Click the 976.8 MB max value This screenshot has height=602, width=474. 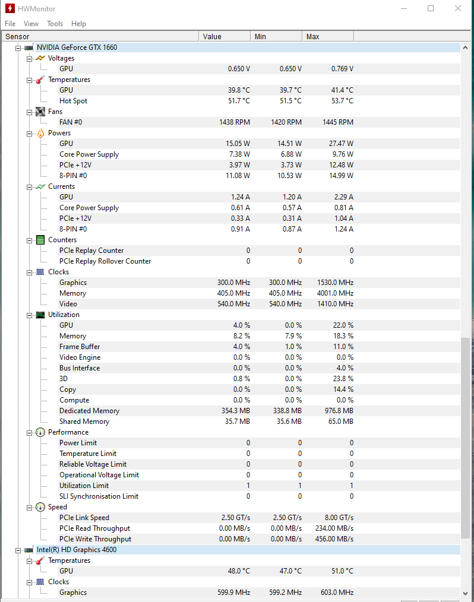click(x=339, y=411)
